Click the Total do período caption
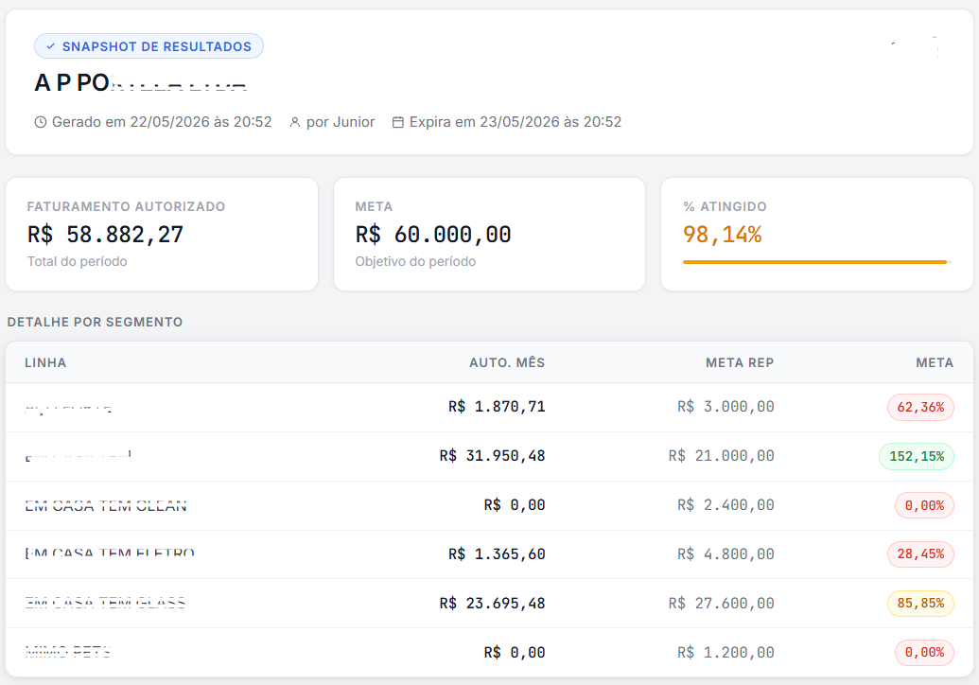 point(78,262)
